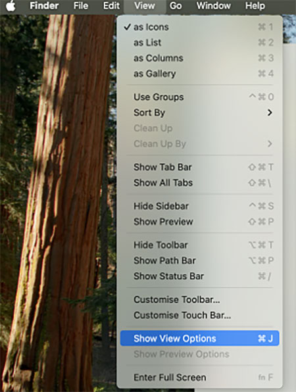Click the Sort By chevron arrow
Screen dimensions: 296x392
tap(270, 112)
